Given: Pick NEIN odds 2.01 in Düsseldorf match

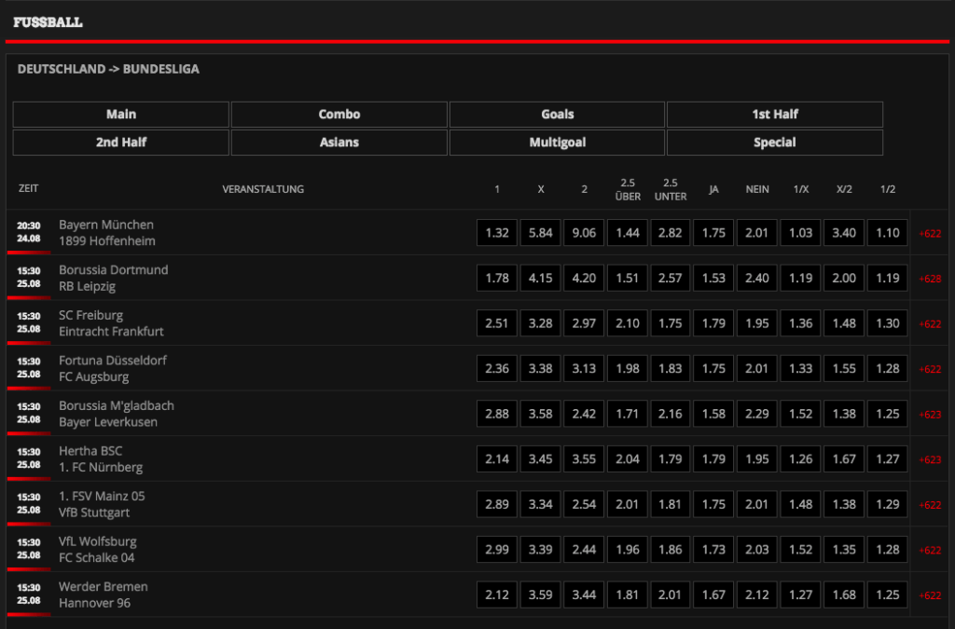Looking at the screenshot, I should [x=757, y=369].
